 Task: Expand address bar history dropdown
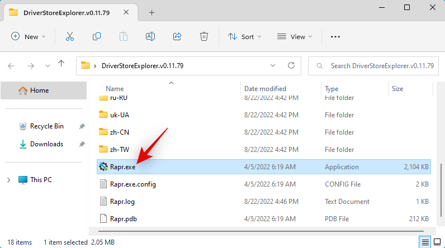[273, 65]
